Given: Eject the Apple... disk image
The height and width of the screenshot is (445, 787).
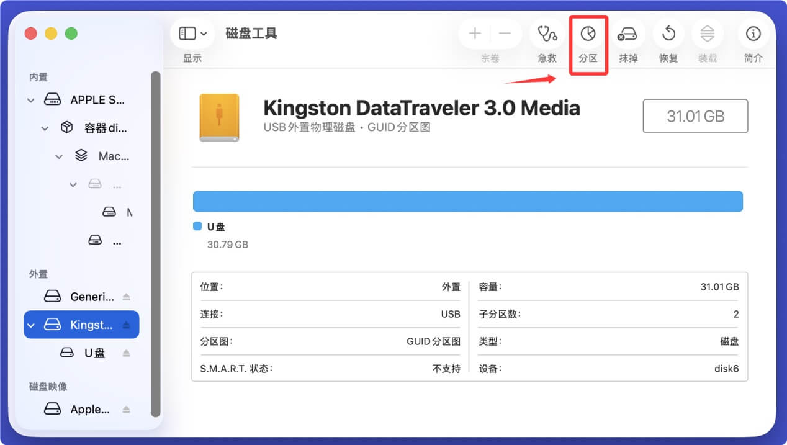Looking at the screenshot, I should [127, 409].
